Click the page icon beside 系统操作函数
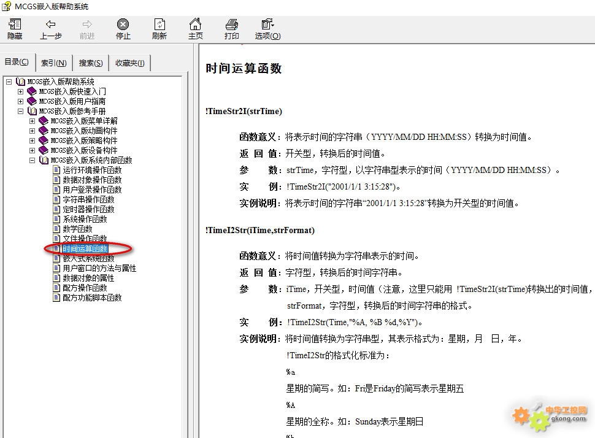Viewport: 595px width, 438px height. [x=56, y=219]
